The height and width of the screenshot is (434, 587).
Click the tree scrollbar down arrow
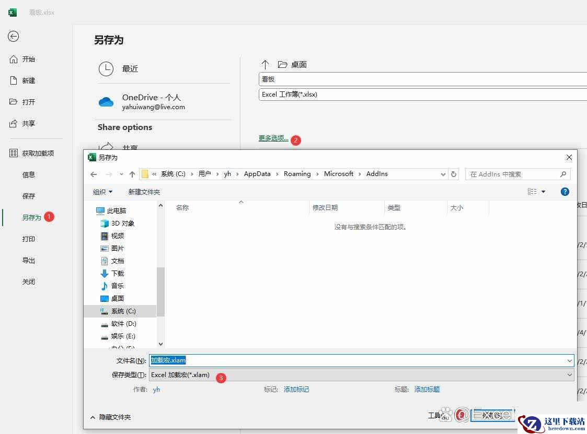(x=160, y=344)
